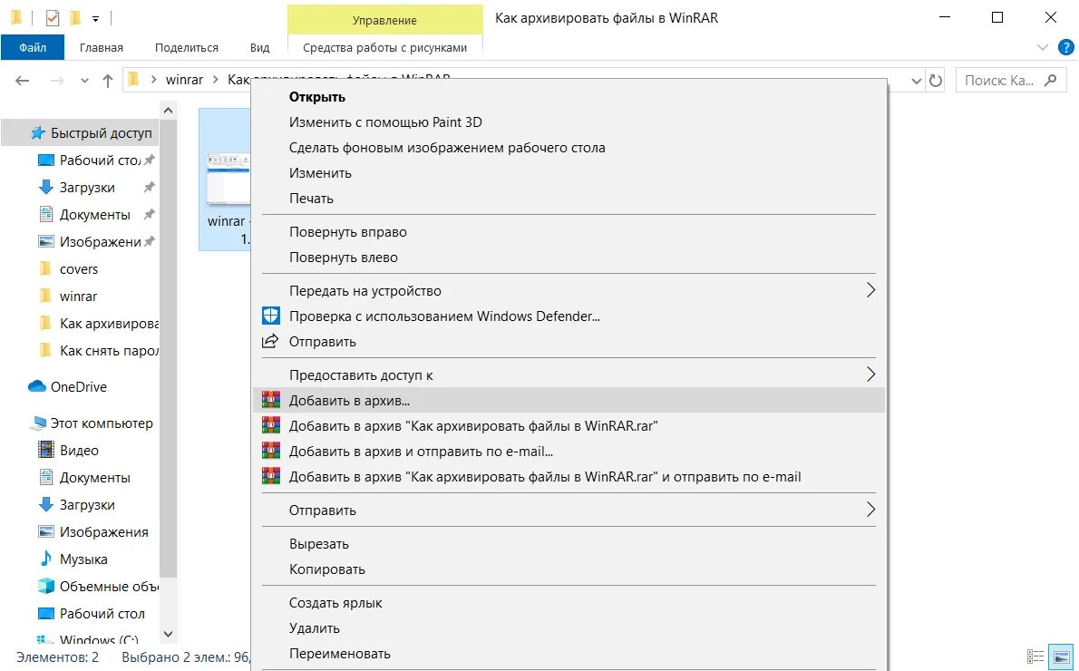Expand the "Передать на устройство" submenu arrow

coord(870,290)
